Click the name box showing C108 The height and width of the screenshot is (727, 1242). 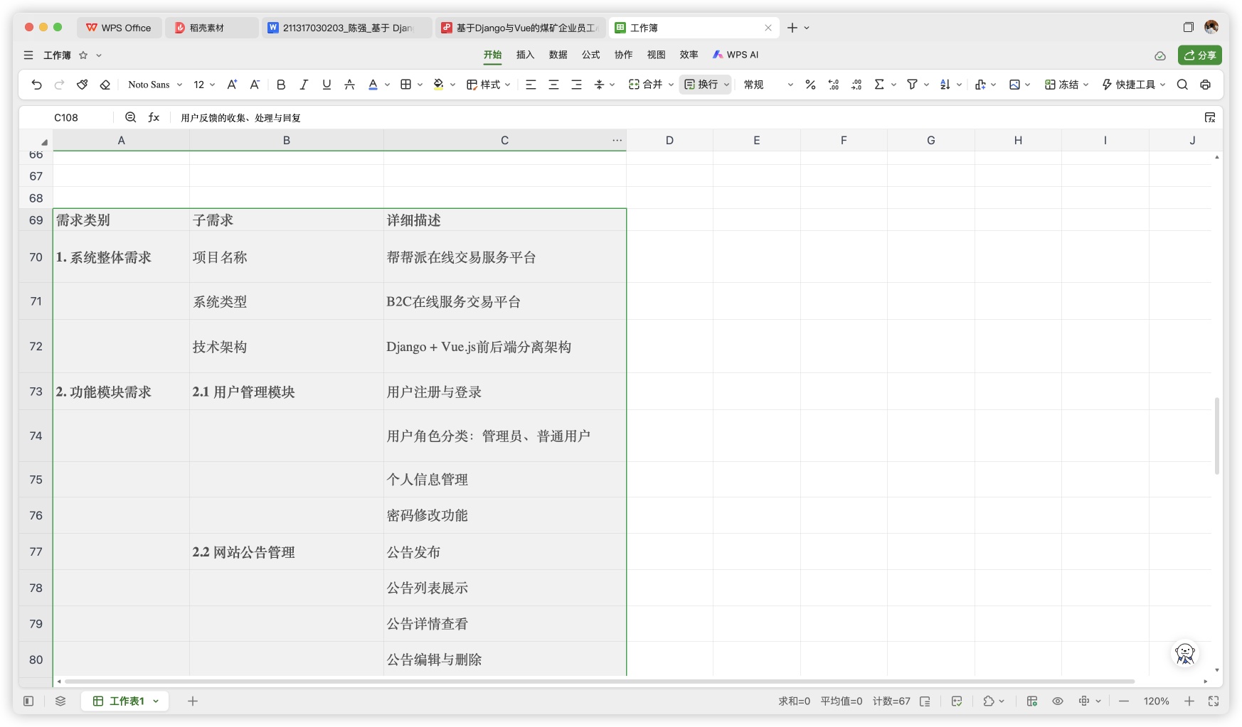[66, 117]
